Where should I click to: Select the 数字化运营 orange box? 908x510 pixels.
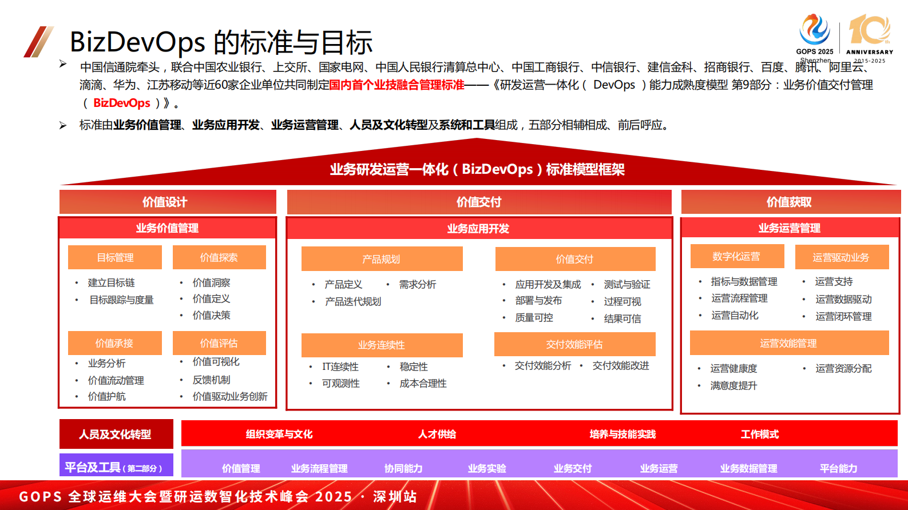coord(737,256)
